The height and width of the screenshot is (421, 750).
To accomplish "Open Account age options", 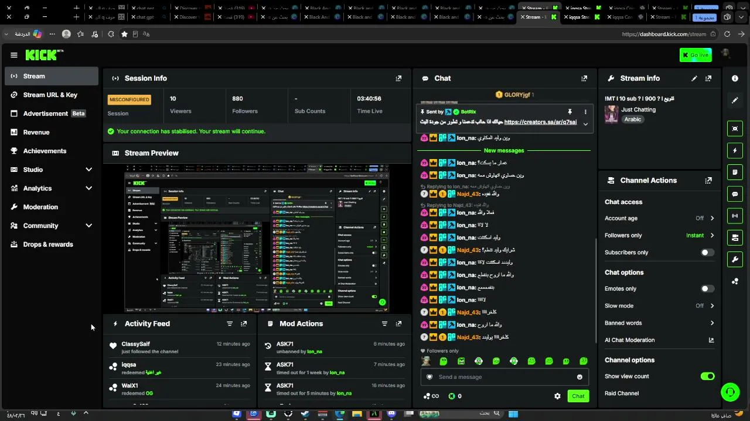I will [659, 219].
